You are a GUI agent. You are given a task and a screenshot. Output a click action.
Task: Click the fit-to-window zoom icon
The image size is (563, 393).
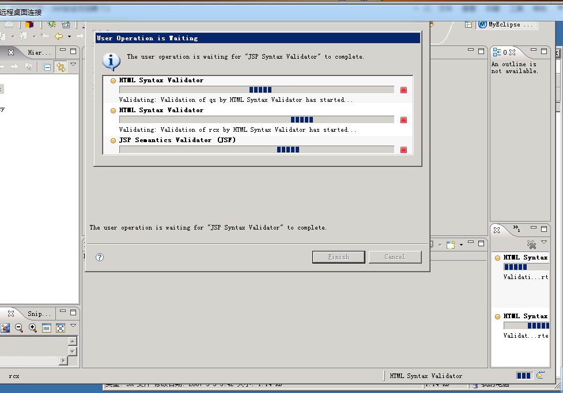[x=61, y=328]
